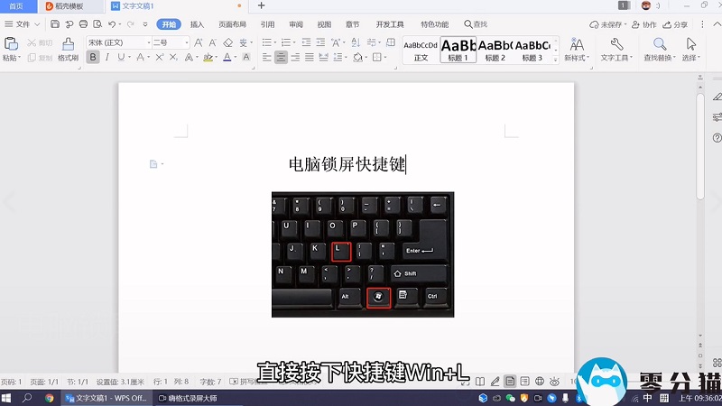Switch to the 页面布局 (Page Layout) tab

(x=232, y=24)
